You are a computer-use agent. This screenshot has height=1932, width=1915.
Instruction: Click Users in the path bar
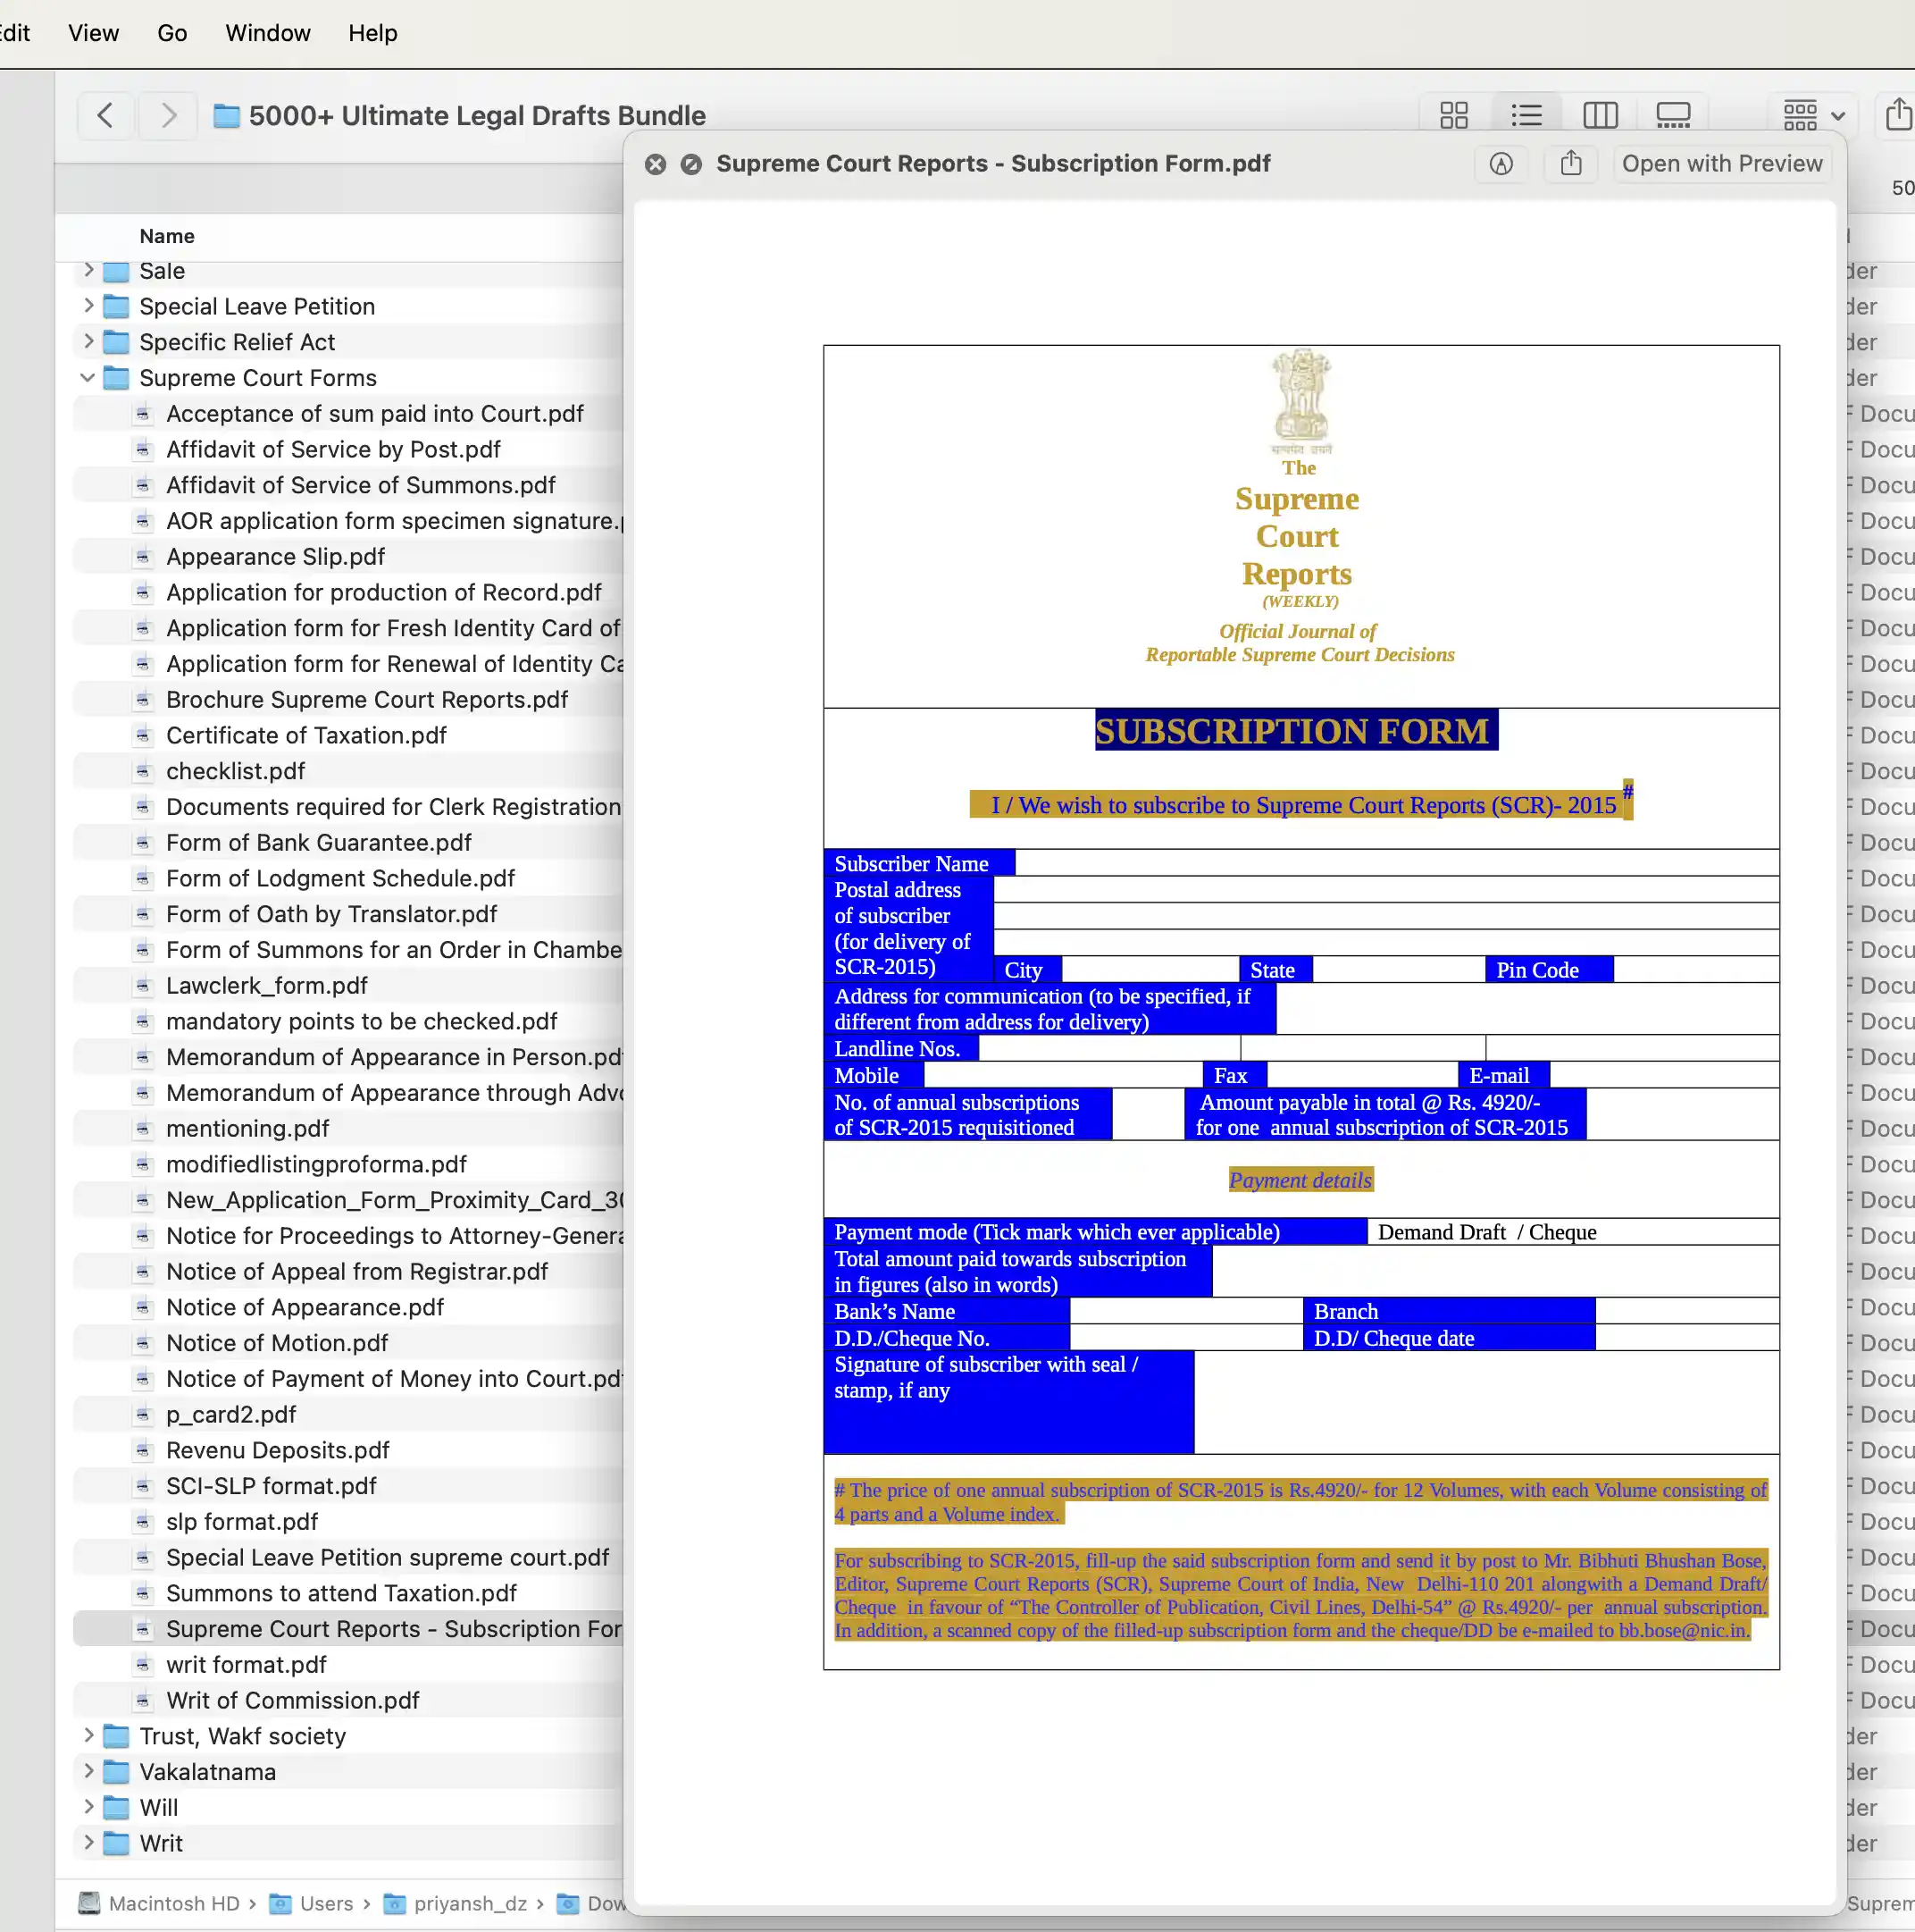click(x=311, y=1903)
